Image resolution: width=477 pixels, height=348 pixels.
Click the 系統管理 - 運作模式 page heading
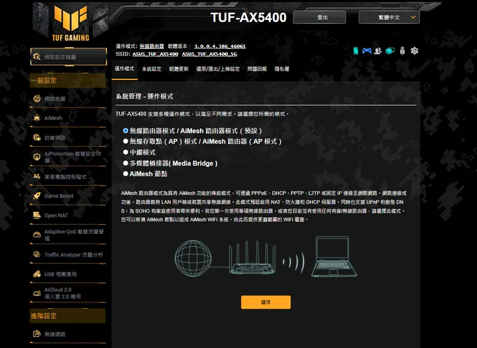coord(144,97)
